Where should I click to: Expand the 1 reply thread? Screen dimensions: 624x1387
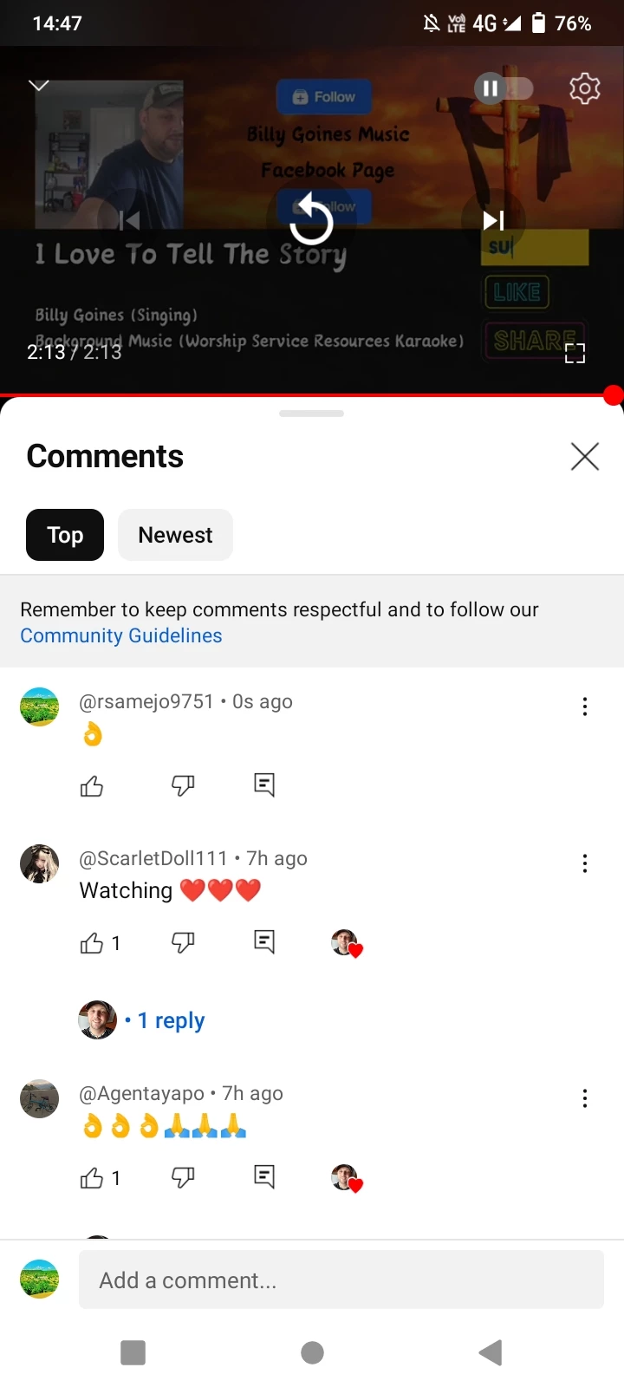point(172,1020)
